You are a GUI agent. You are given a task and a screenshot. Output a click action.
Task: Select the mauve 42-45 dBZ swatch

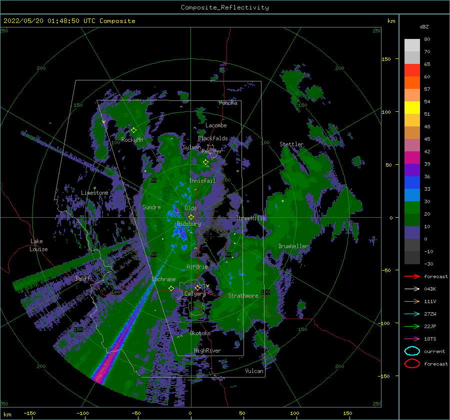coord(412,145)
